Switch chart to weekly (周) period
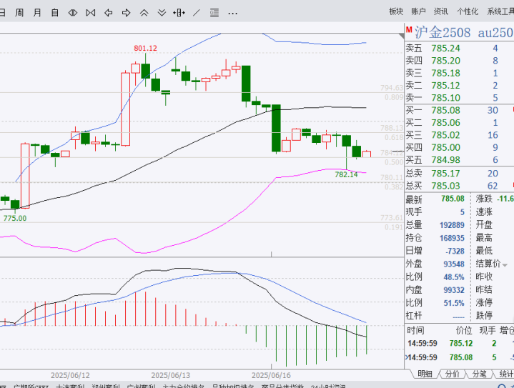This screenshot has height=388, width=514. pos(19,12)
